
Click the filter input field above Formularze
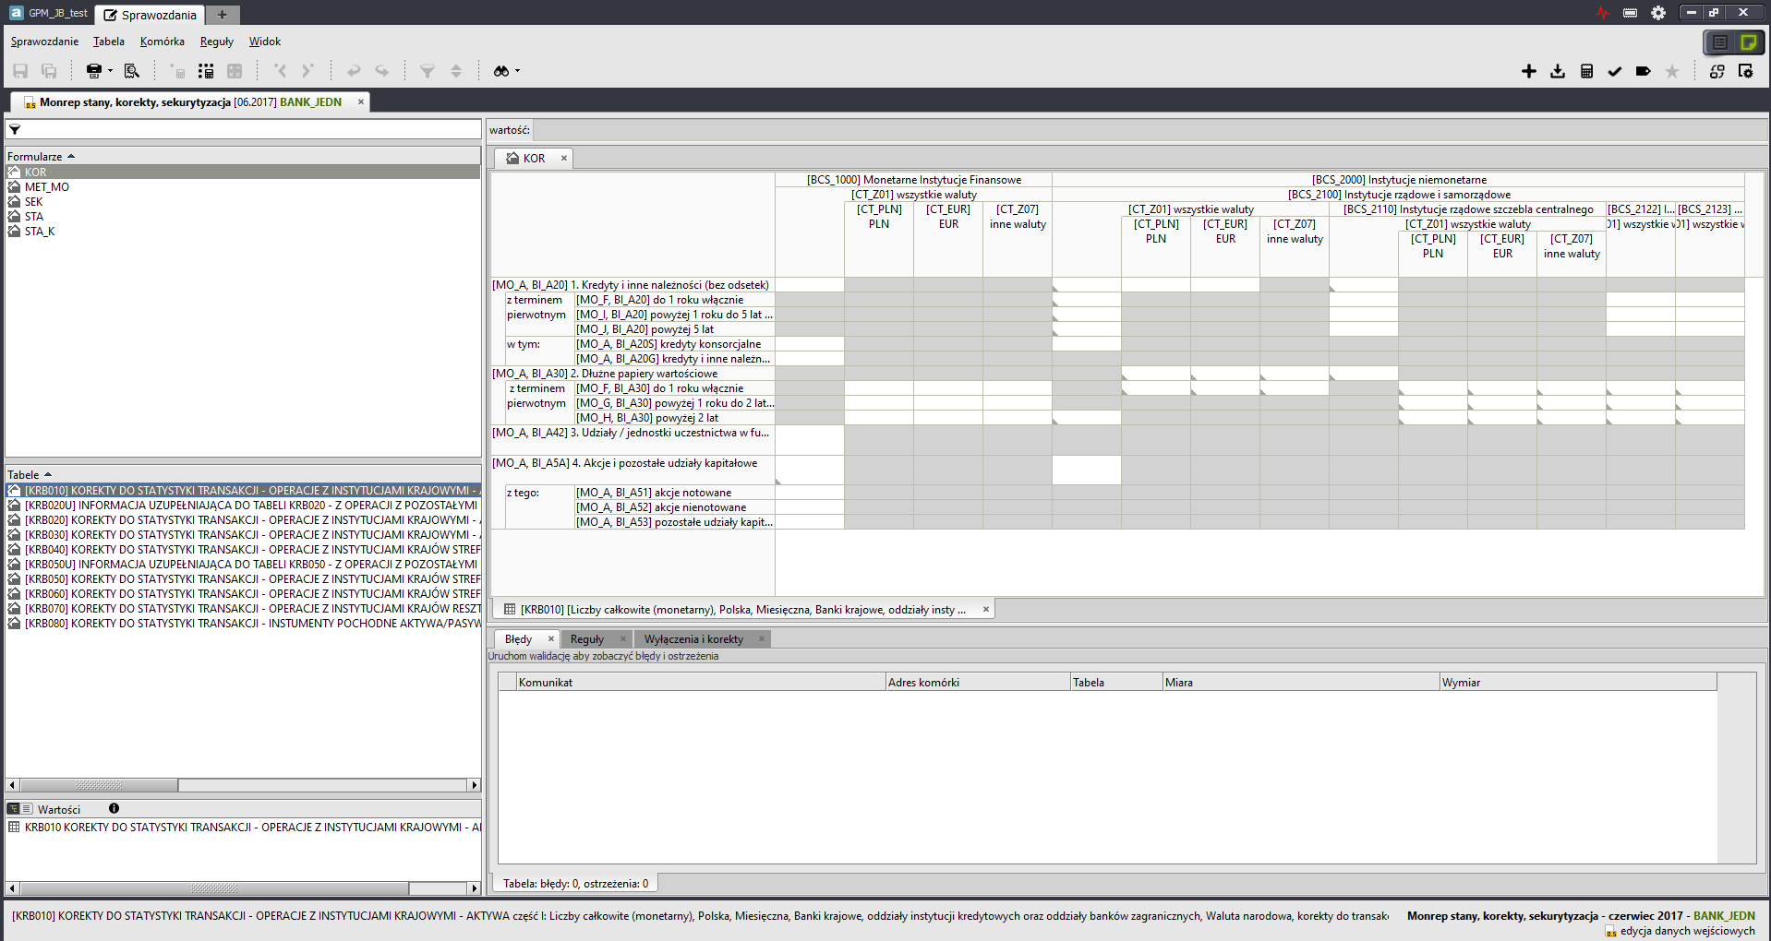(244, 130)
